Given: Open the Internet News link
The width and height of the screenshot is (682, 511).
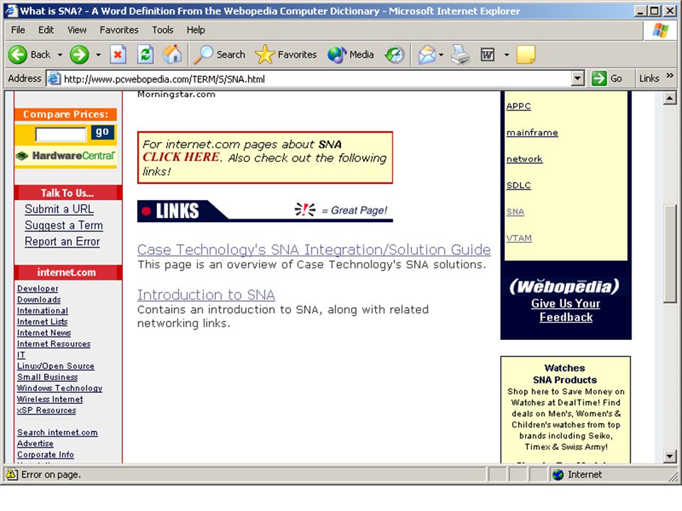Looking at the screenshot, I should click(44, 333).
